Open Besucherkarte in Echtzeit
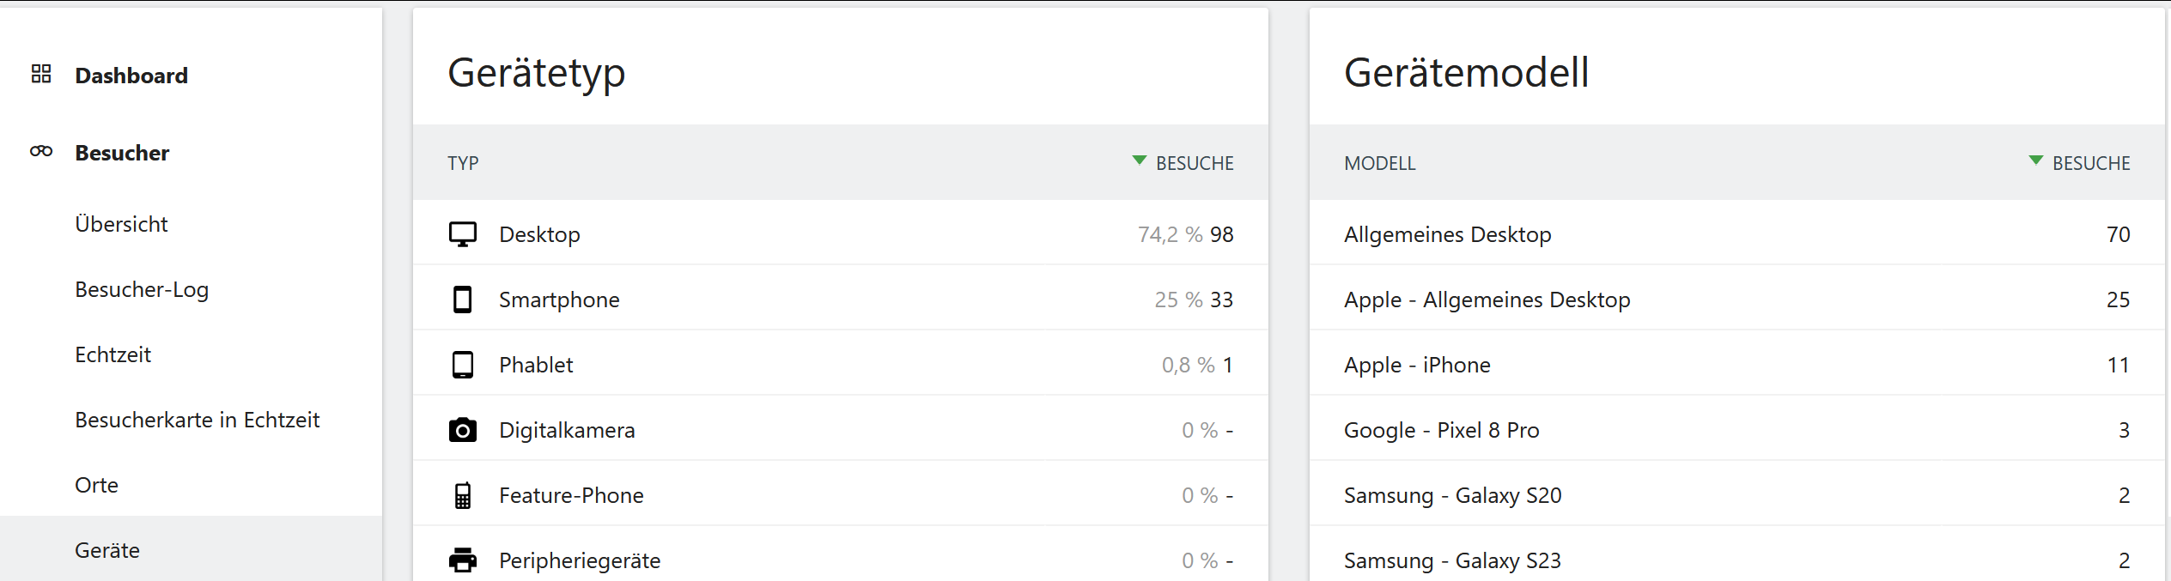The width and height of the screenshot is (2171, 581). pyautogui.click(x=197, y=420)
